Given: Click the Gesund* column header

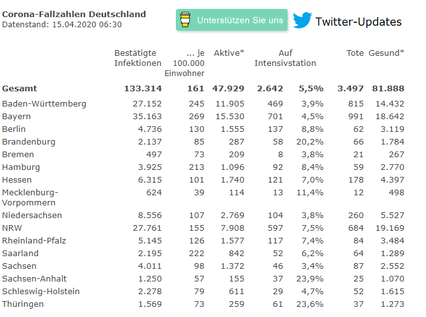Looking at the screenshot, I should (x=386, y=53).
